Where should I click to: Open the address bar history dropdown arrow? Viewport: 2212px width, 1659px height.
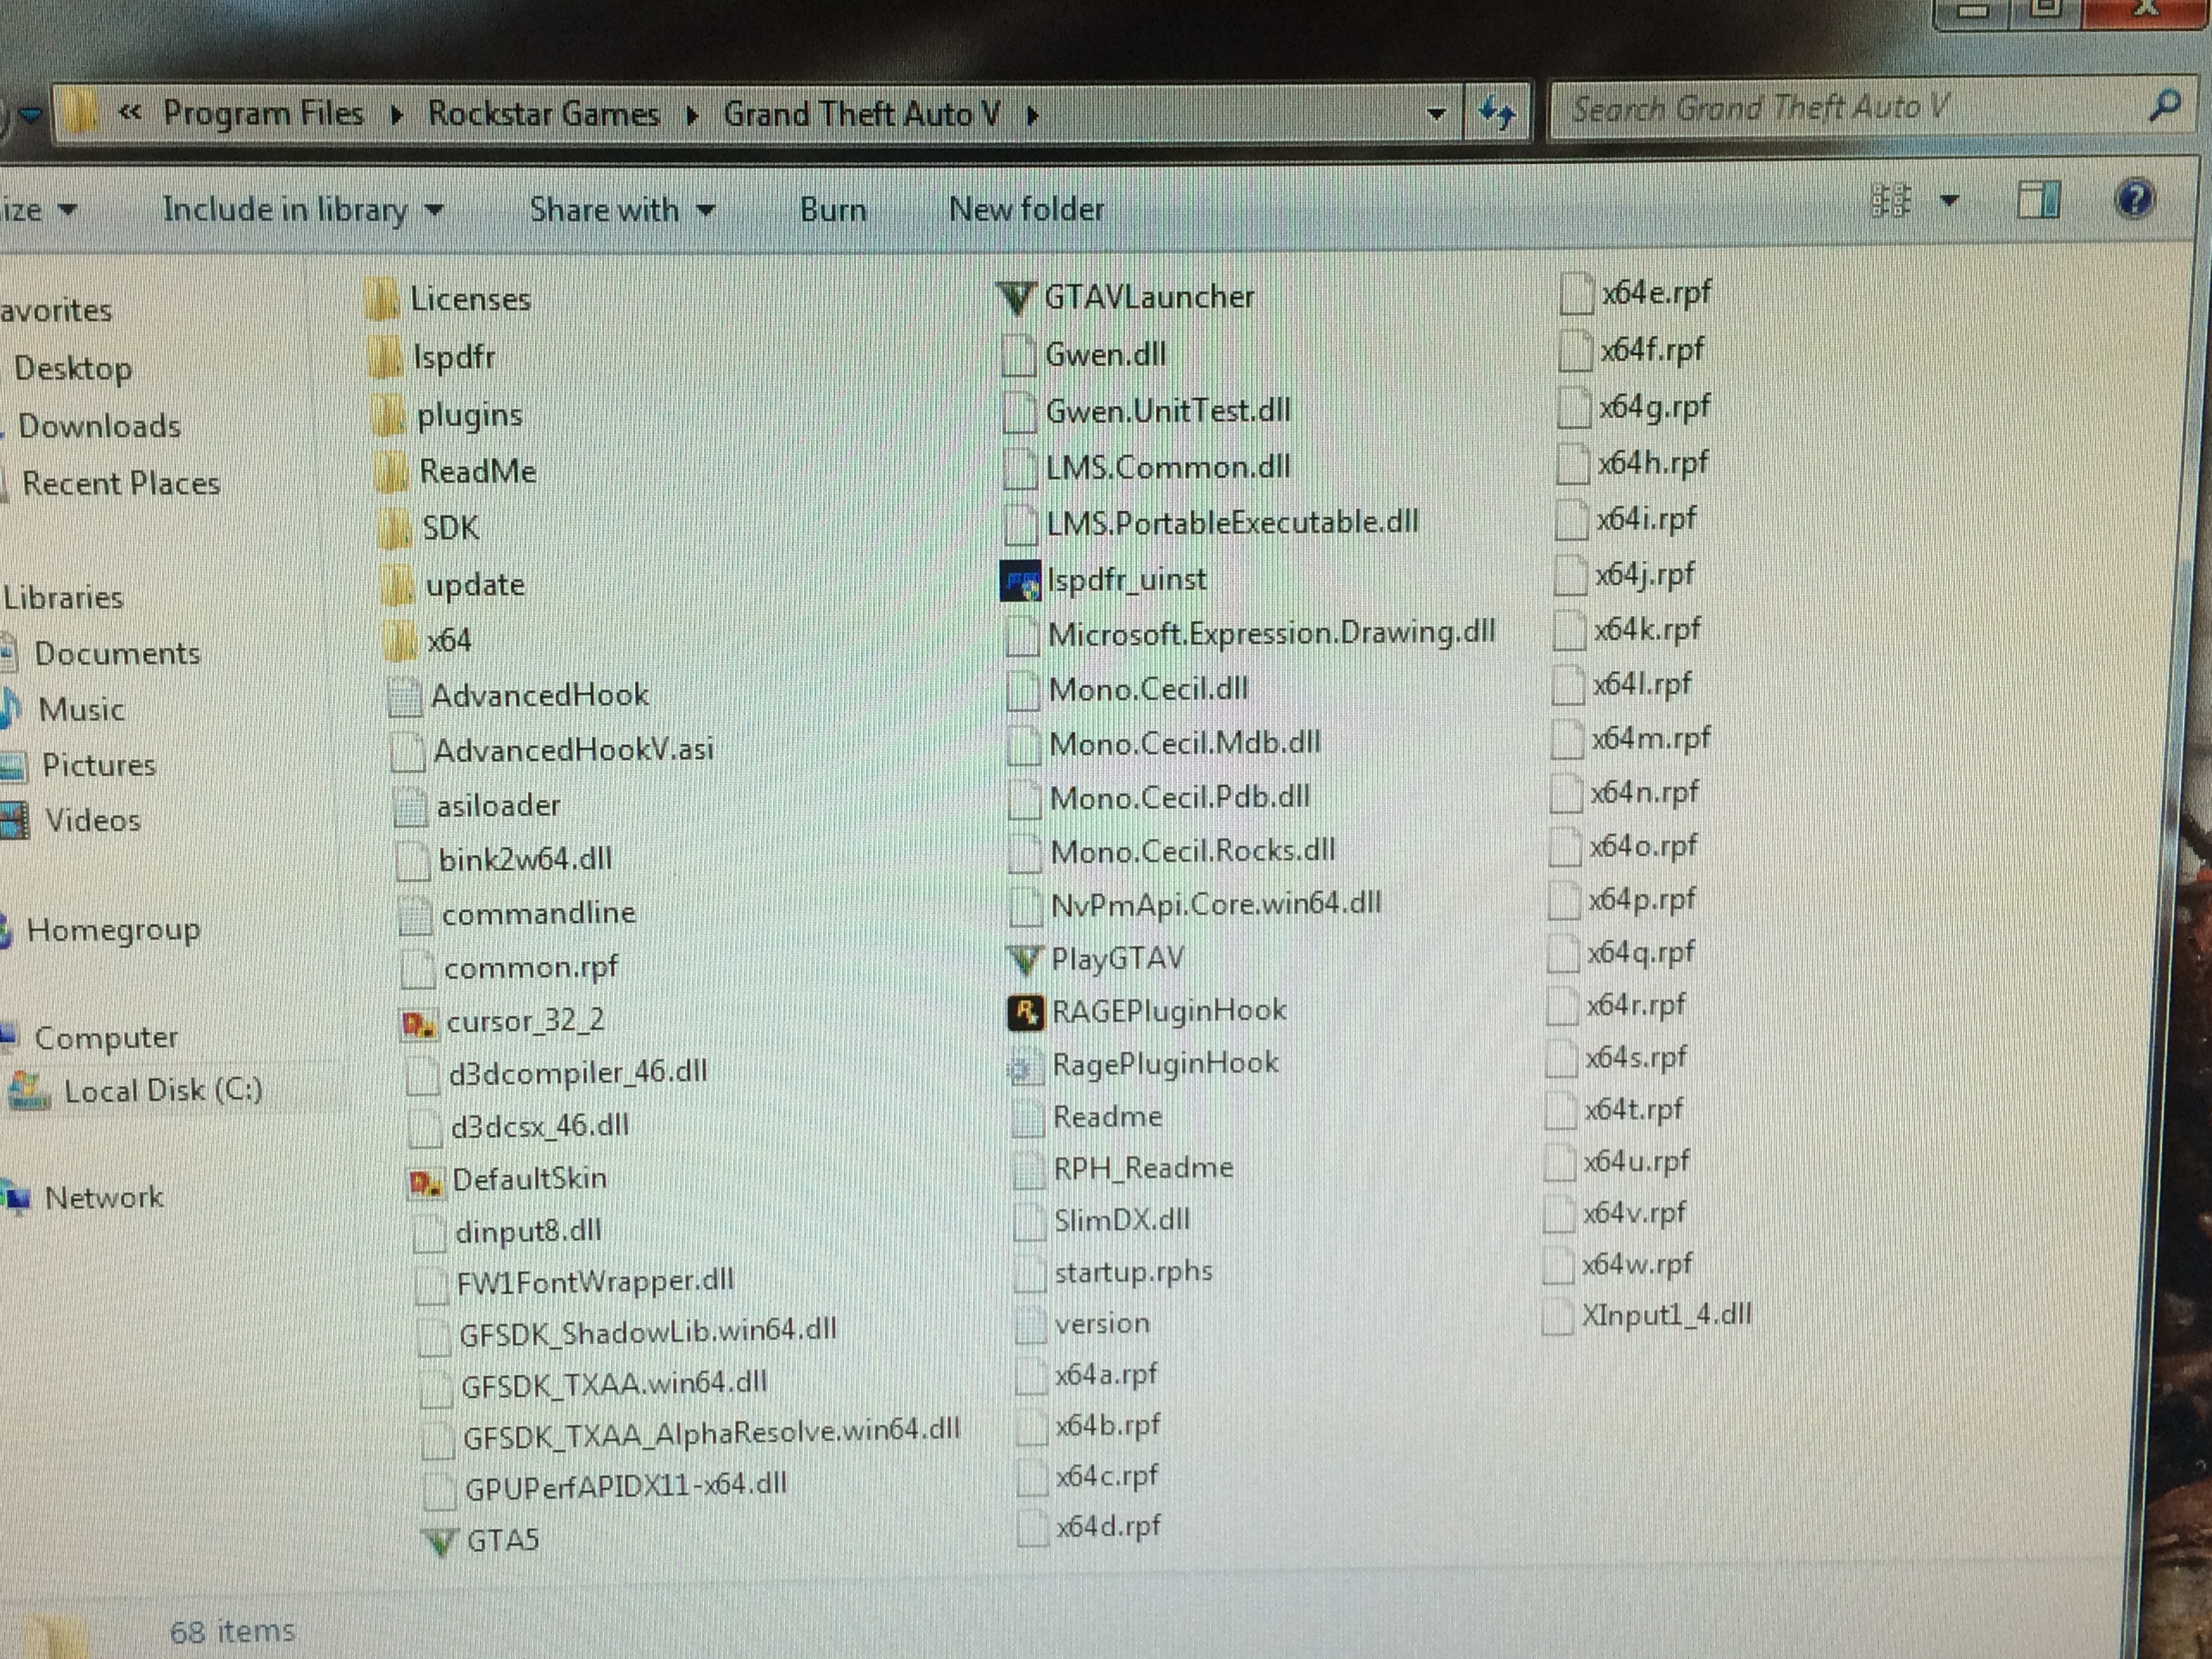click(x=1436, y=114)
